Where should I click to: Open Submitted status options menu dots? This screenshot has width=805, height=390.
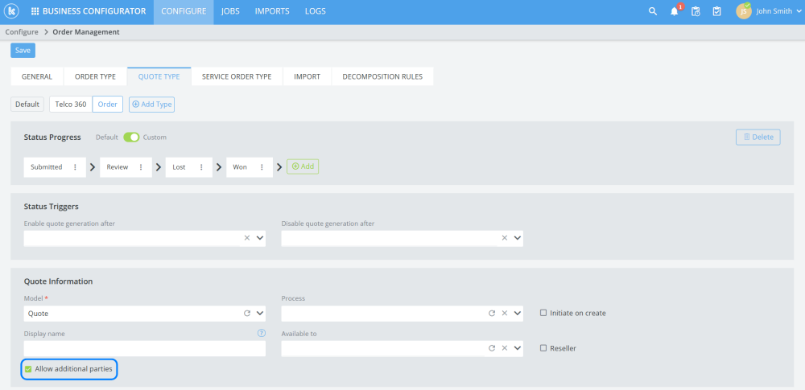pos(75,167)
